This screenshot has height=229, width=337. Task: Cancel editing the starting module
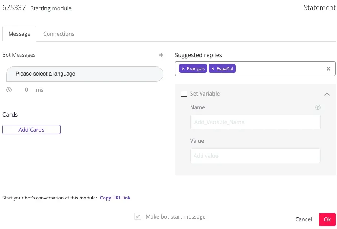(x=303, y=219)
